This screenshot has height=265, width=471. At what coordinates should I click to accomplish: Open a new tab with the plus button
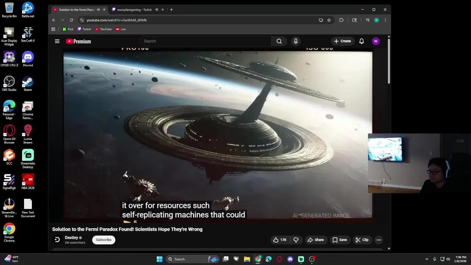tap(171, 10)
